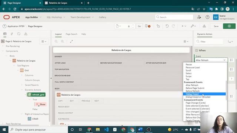Viewport: 237px width, 133px height.
Task: Select Page 6: Relatório de Cargos root node
Action: point(16,41)
